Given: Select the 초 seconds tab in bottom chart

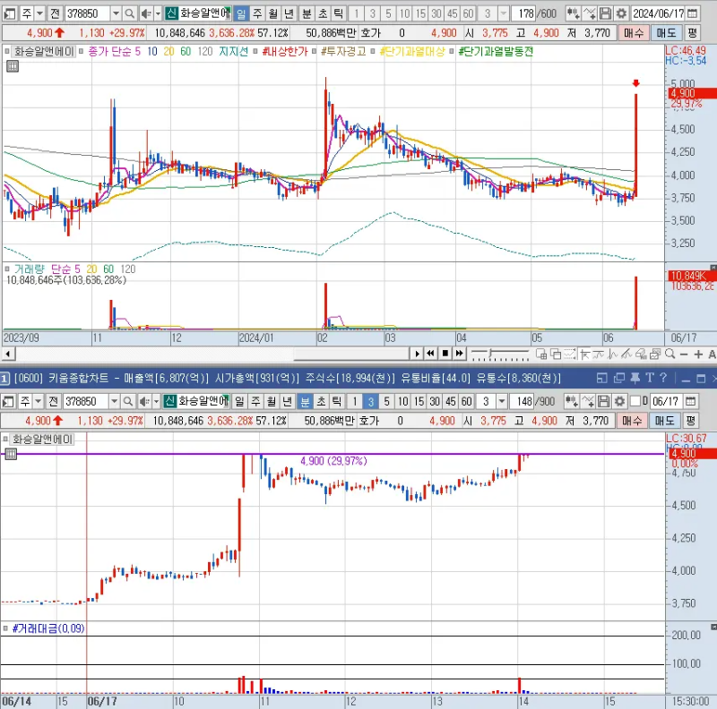Looking at the screenshot, I should (321, 402).
